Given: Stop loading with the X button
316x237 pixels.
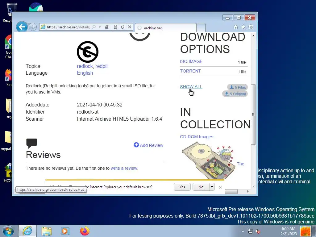Looking at the screenshot, I should (x=130, y=27).
